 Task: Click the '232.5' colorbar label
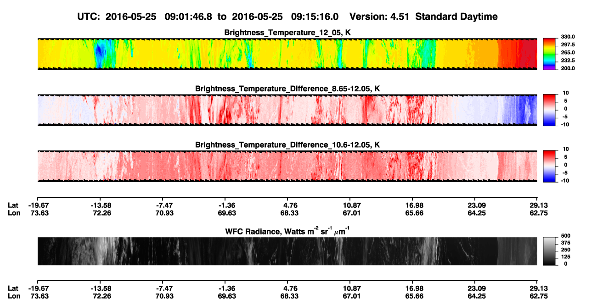[568, 61]
